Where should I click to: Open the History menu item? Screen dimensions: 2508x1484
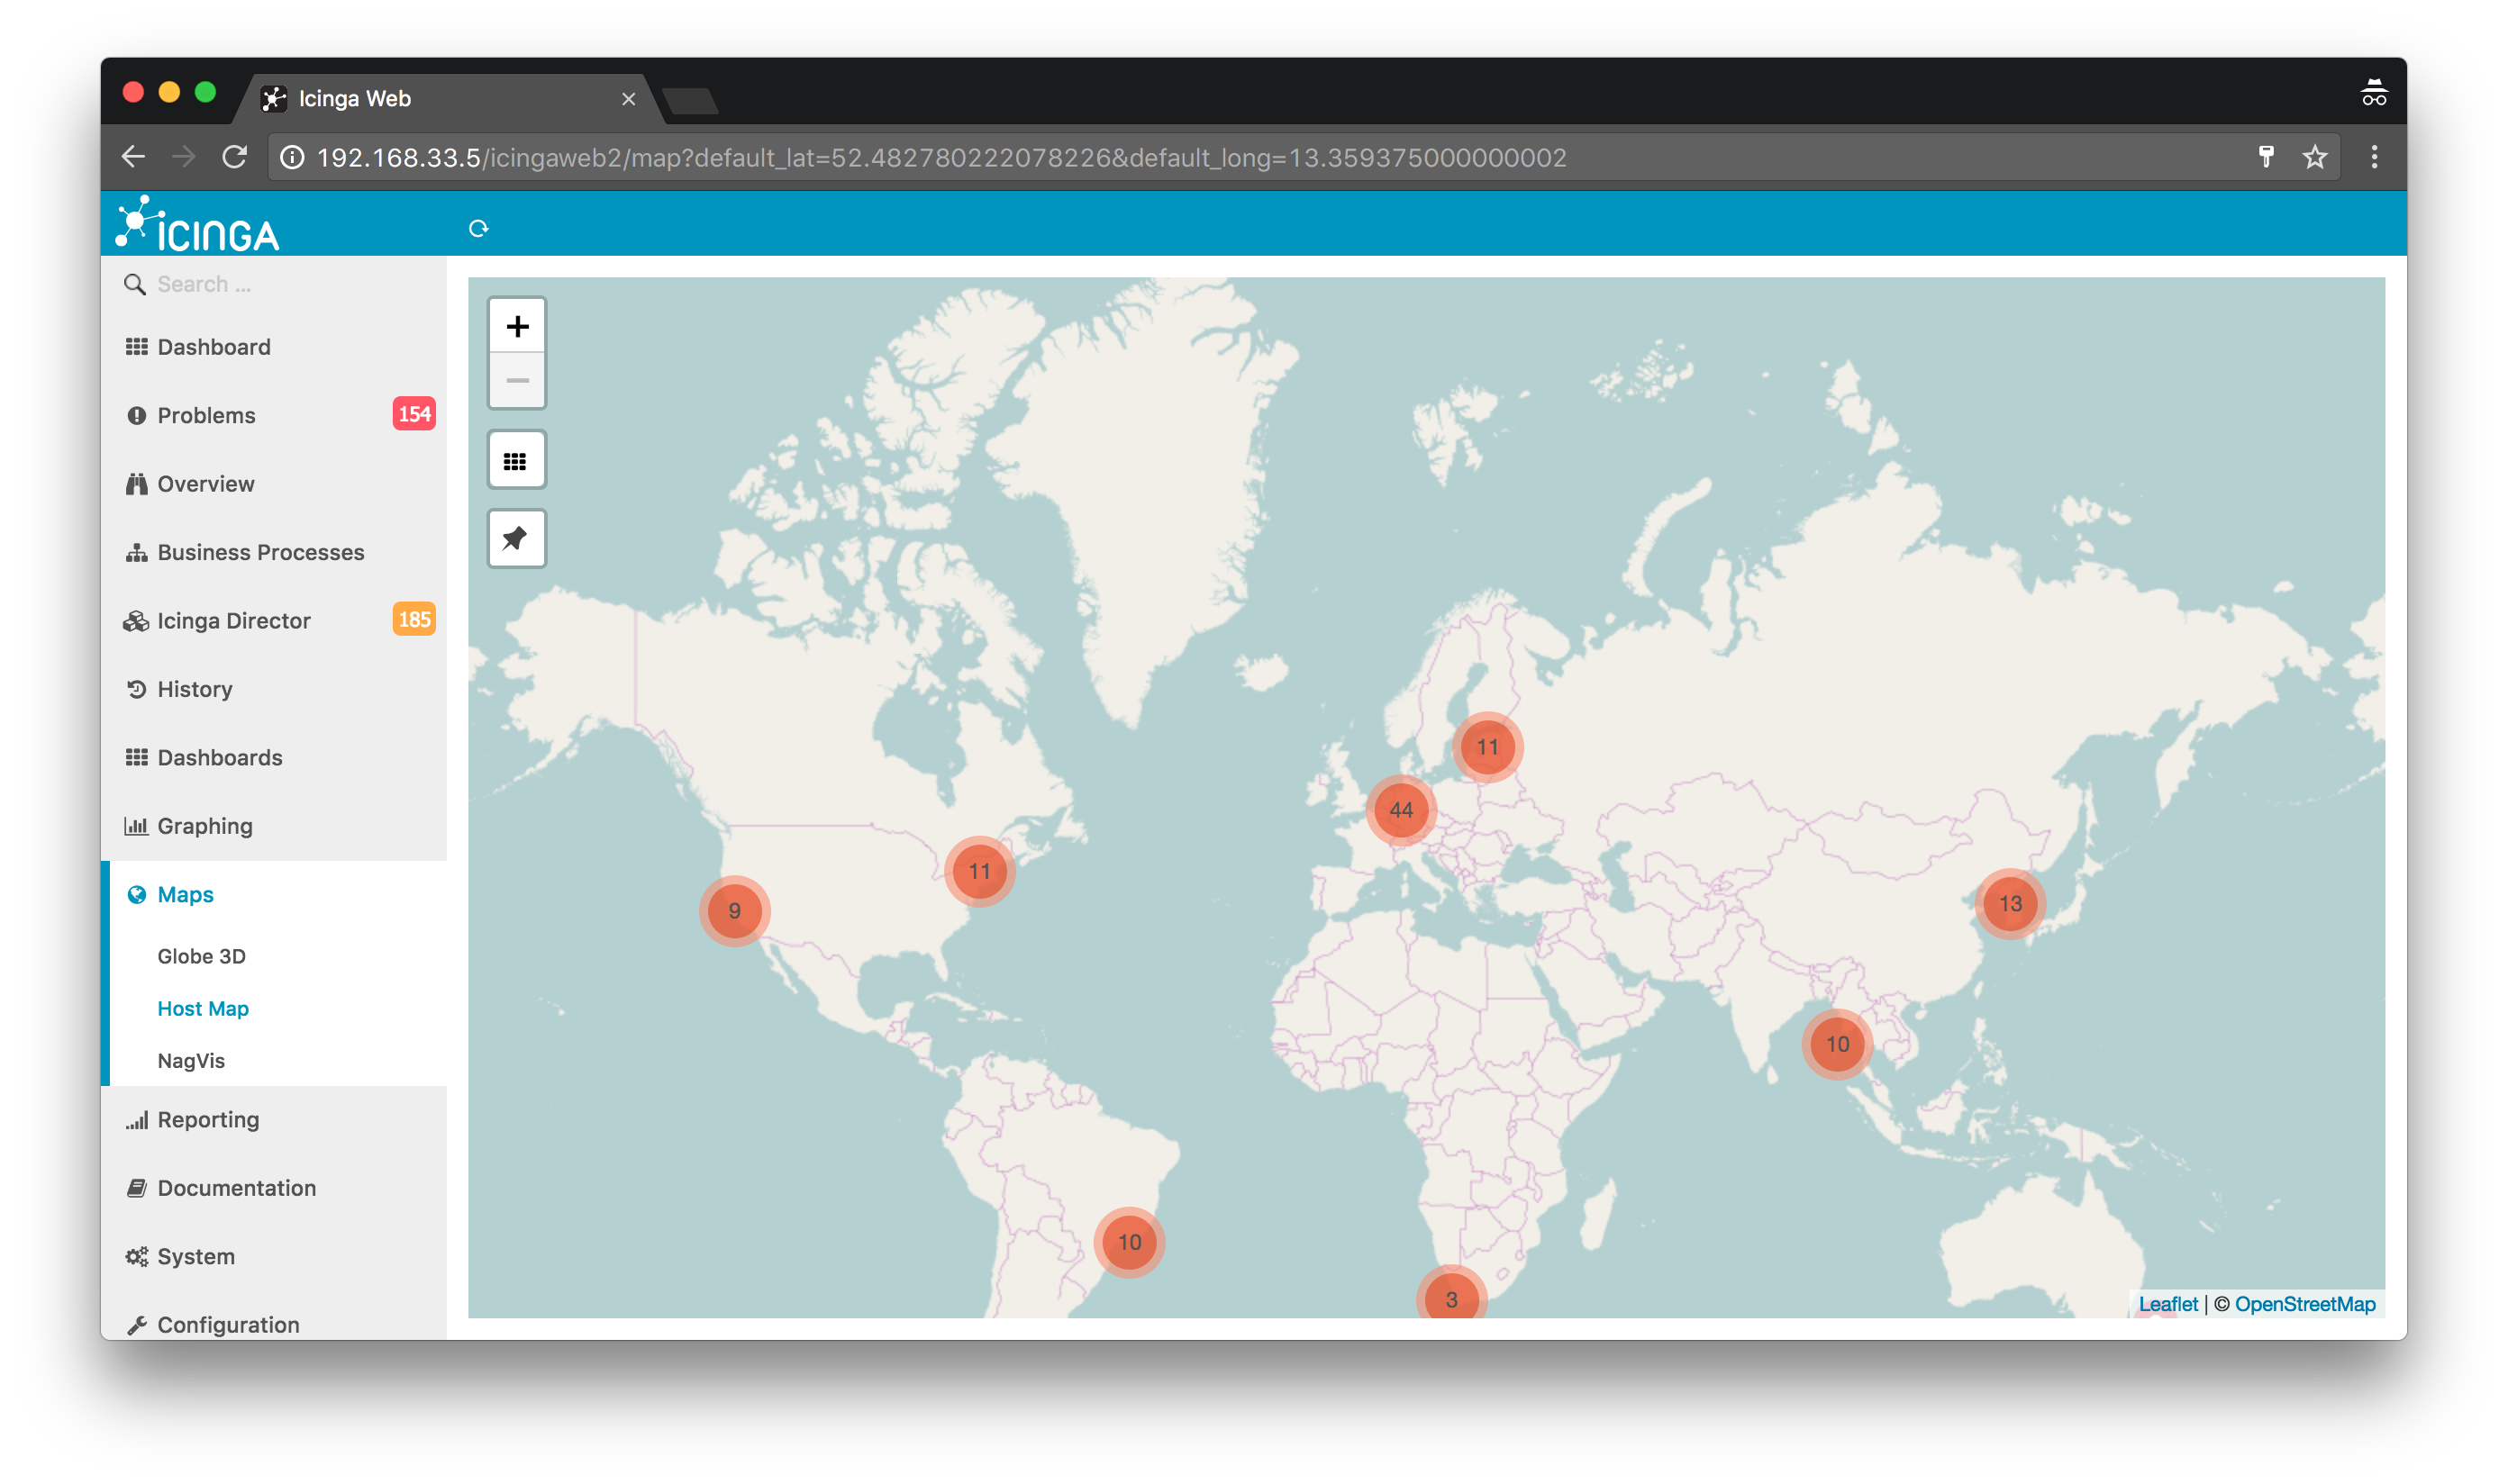pyautogui.click(x=273, y=689)
